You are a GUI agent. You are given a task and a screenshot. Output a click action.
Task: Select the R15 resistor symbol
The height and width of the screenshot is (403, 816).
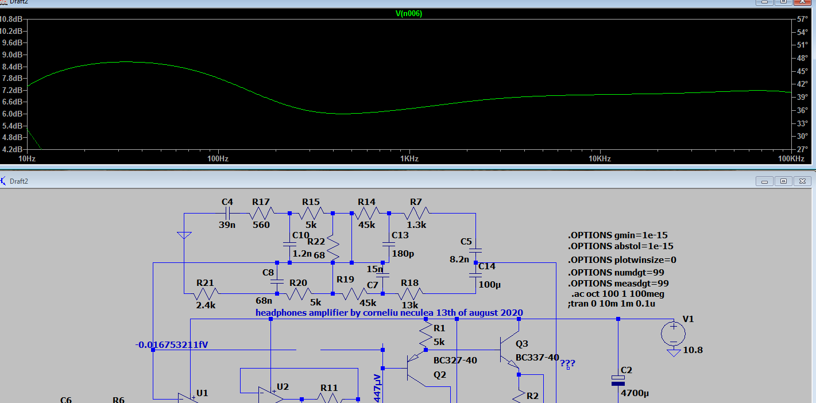click(x=311, y=214)
